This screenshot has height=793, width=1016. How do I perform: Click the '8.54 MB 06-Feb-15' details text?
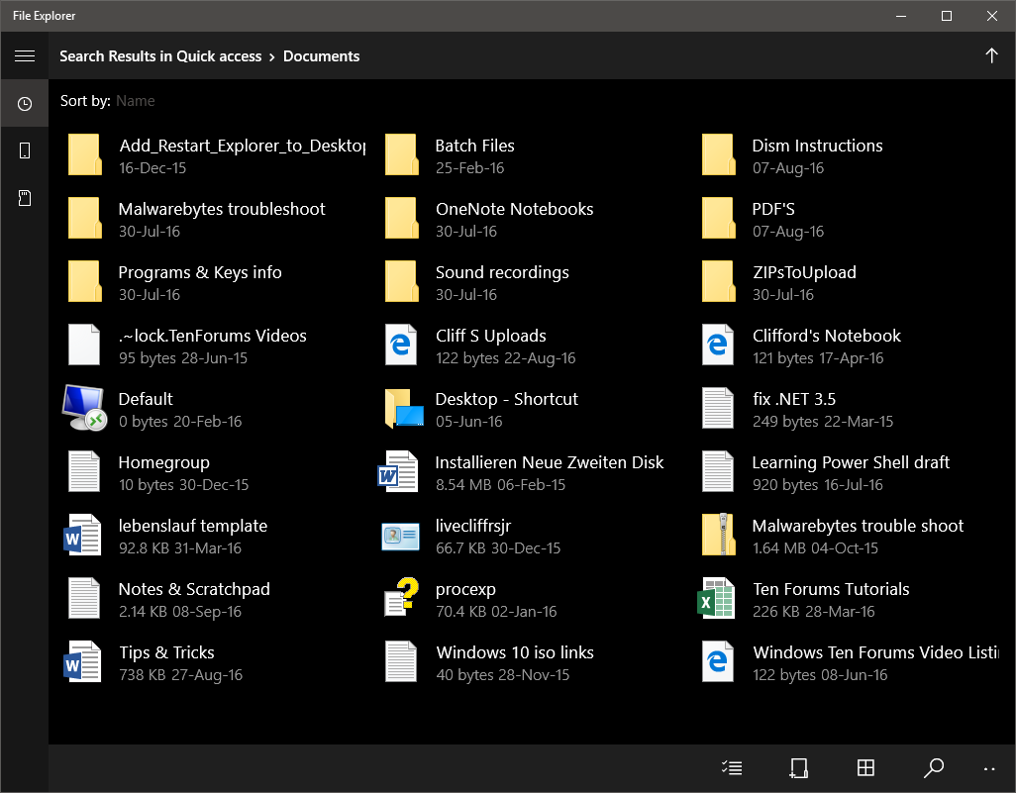tap(500, 485)
